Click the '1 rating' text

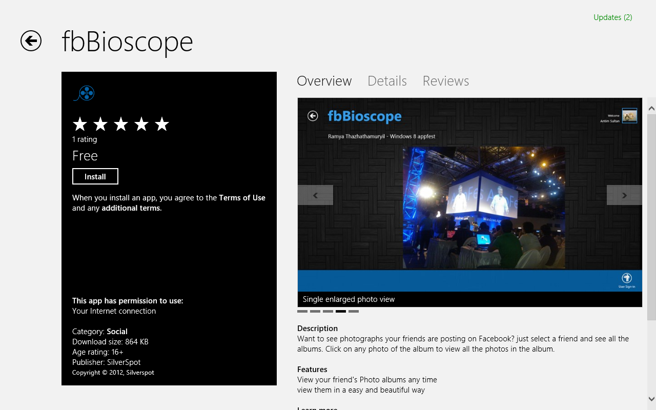[x=85, y=139]
